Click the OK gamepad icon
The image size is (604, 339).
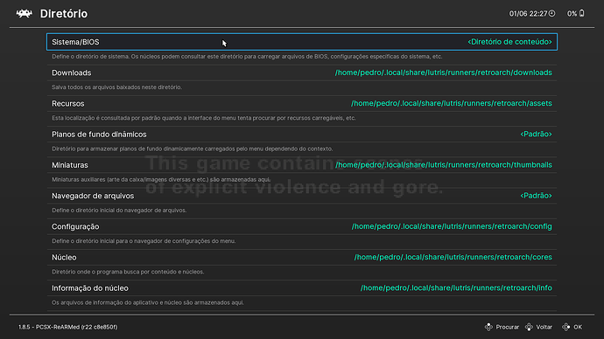[565, 327]
